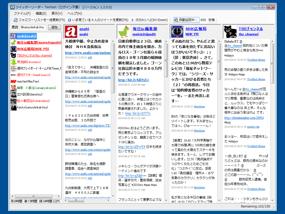Select 桂小春団治(koharudanji) in the list
The height and width of the screenshot is (214, 285).
pyautogui.click(x=33, y=101)
